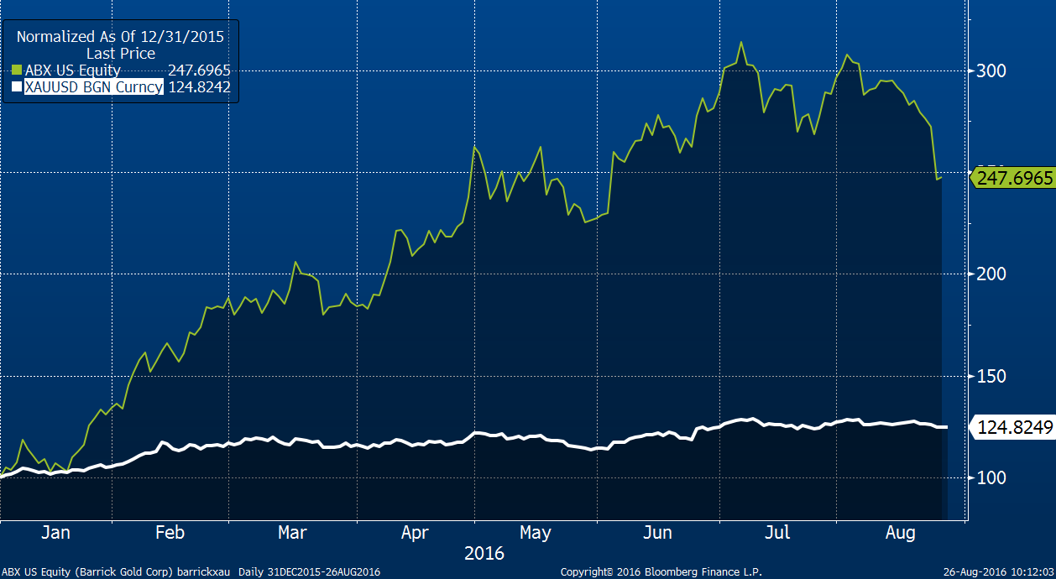Screen dimensions: 1056x579
Task: Click the May label on the time axis
Action: [x=535, y=532]
